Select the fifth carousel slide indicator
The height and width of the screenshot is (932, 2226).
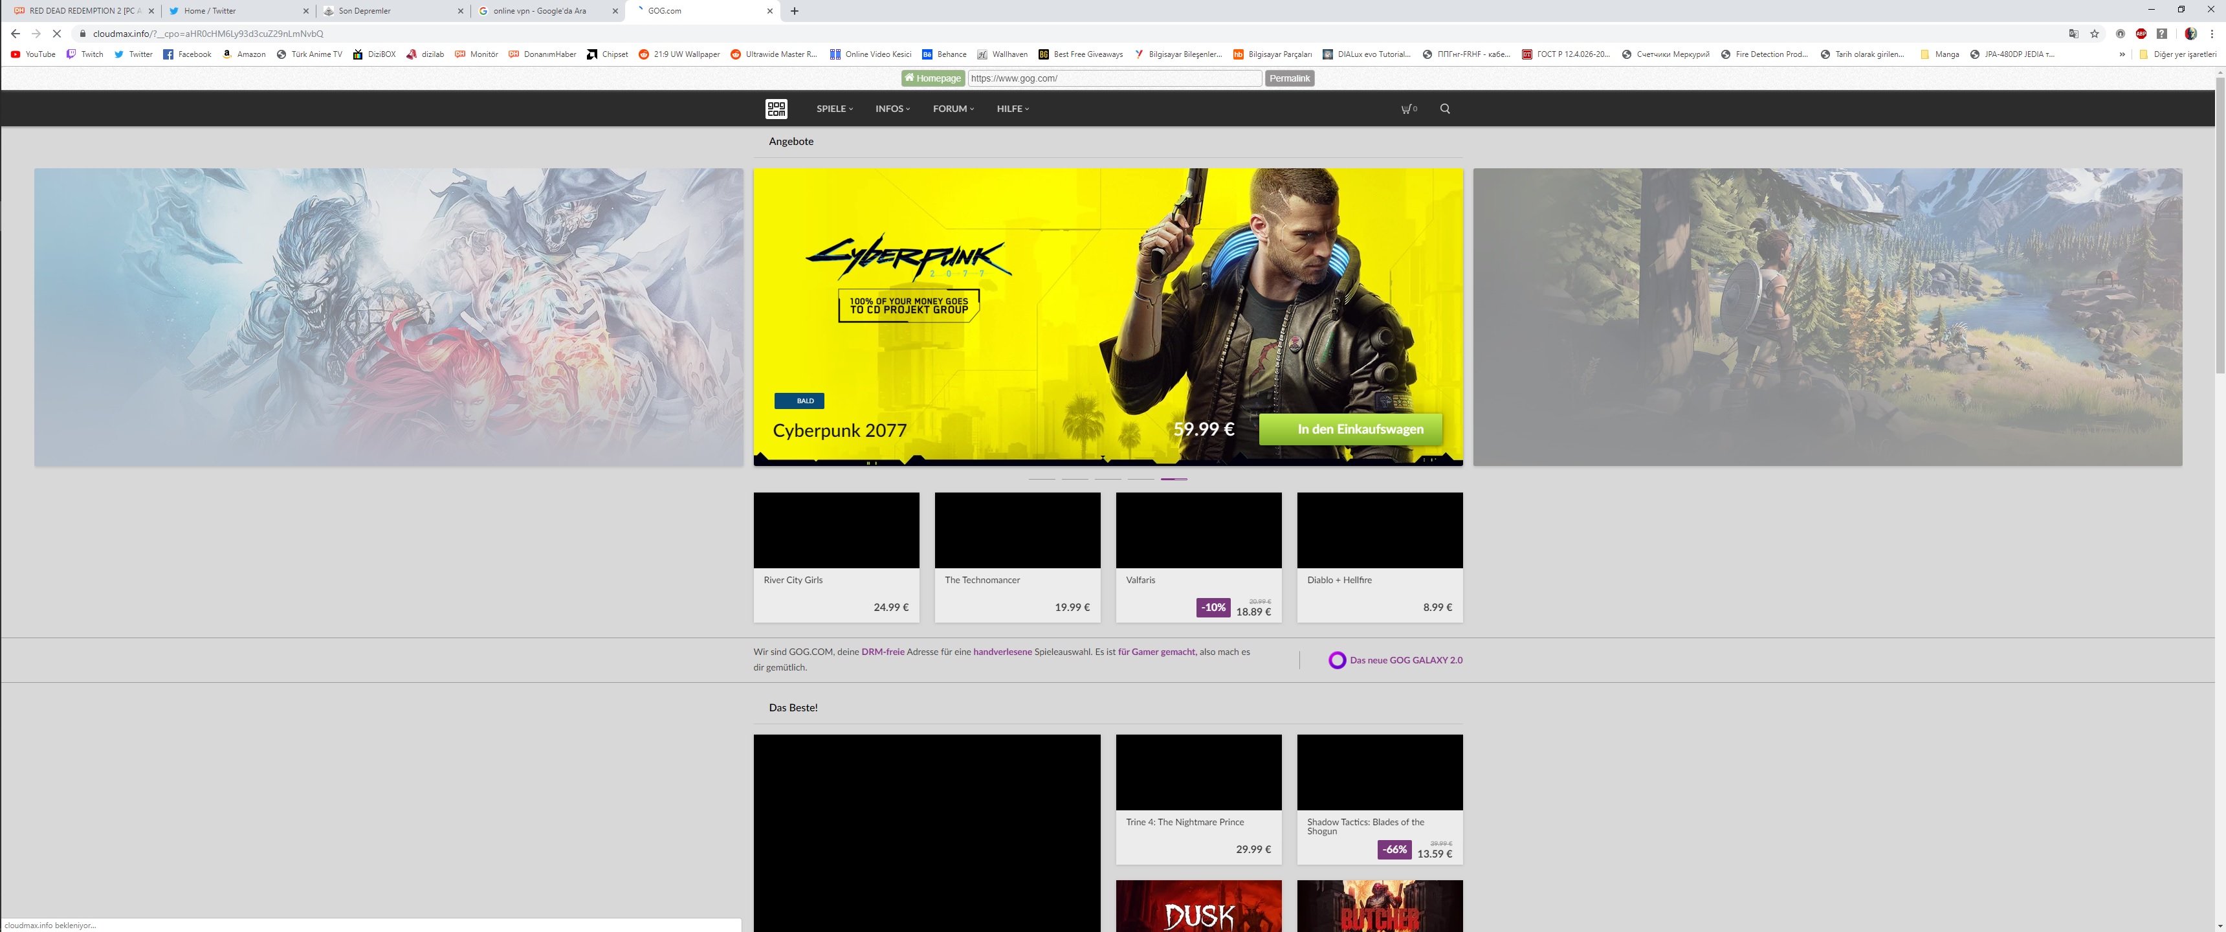pos(1173,479)
